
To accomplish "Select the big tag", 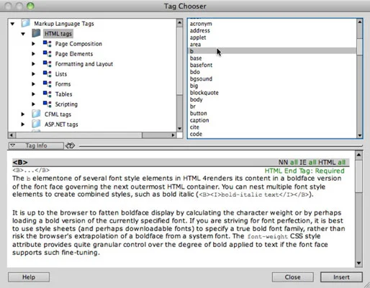I will pos(194,86).
